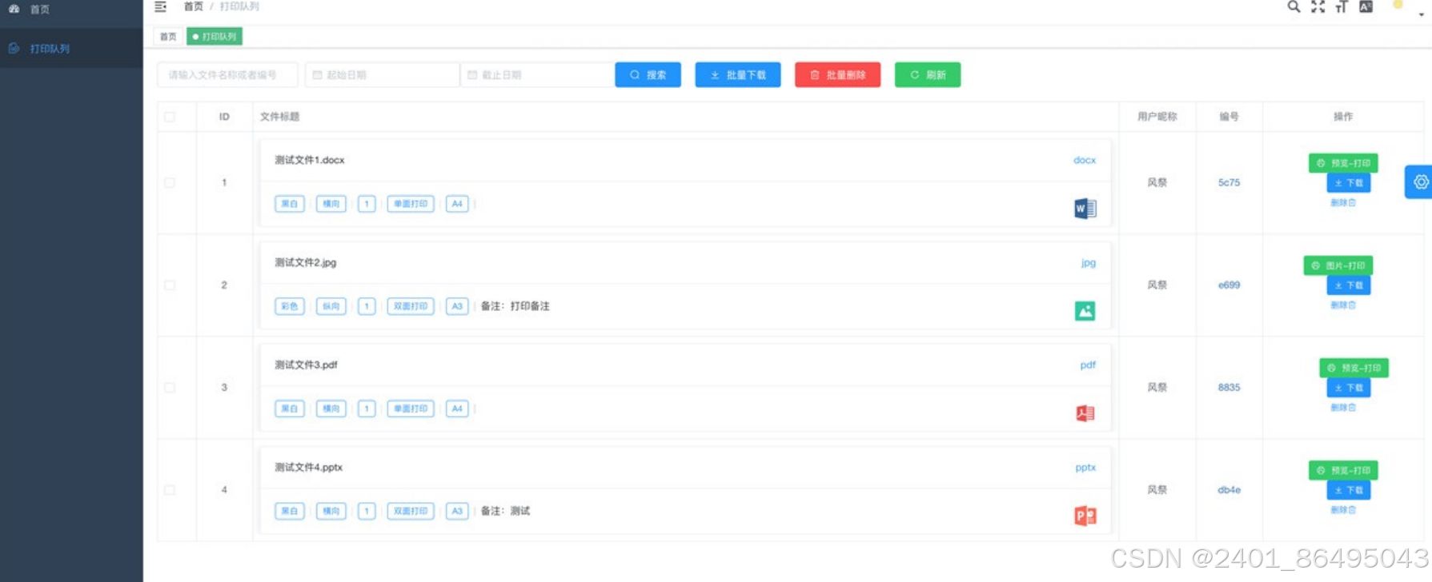Click the PowerPoint icon for 测试文件4.pptx

point(1085,516)
